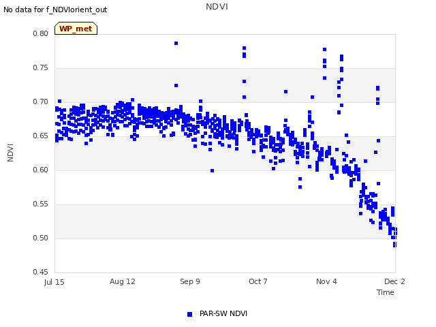436x327 pixels.
Task: Click the vertical NDVI y-axis title
Action: pos(10,153)
